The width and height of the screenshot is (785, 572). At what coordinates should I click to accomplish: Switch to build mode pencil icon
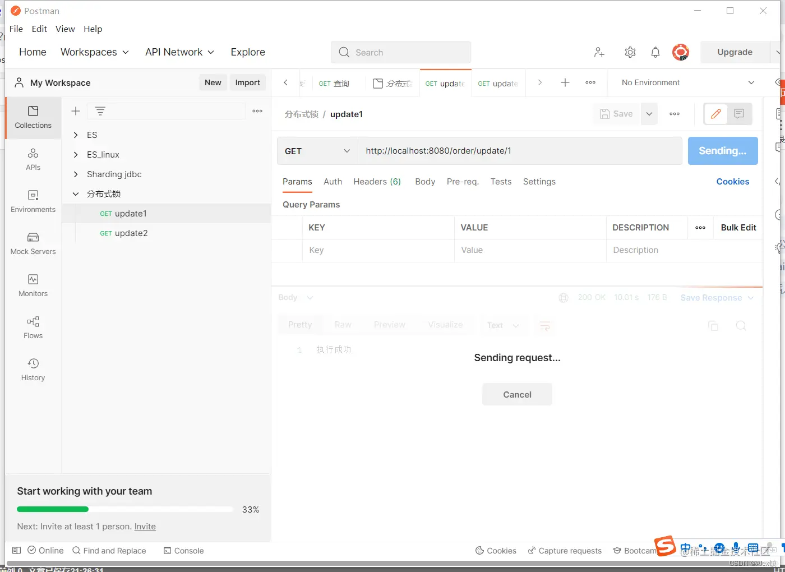(x=716, y=114)
